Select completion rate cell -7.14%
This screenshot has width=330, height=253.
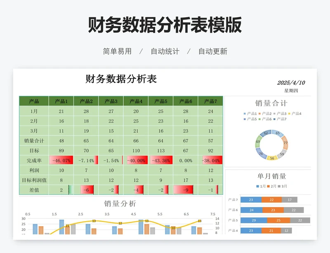[86, 161]
